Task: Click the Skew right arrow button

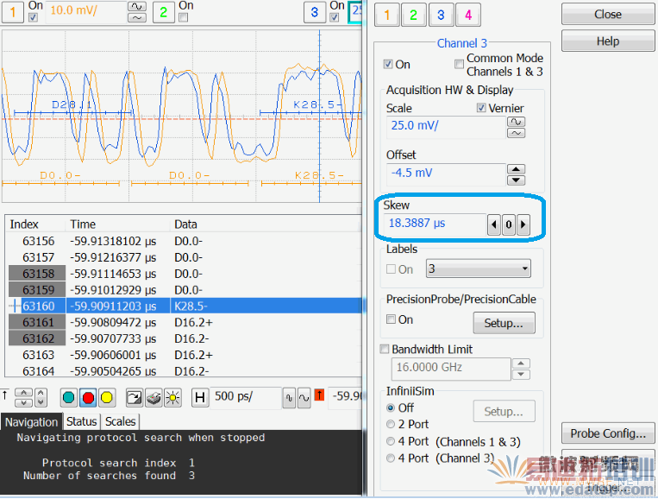Action: click(523, 224)
